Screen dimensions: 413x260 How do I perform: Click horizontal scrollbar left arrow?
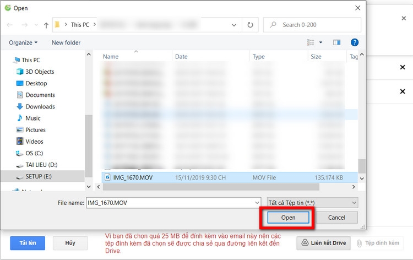tap(99, 187)
